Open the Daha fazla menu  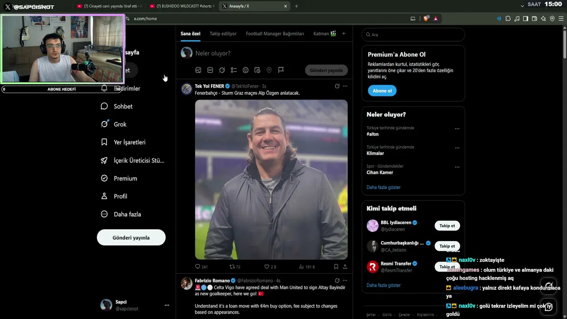(x=121, y=214)
